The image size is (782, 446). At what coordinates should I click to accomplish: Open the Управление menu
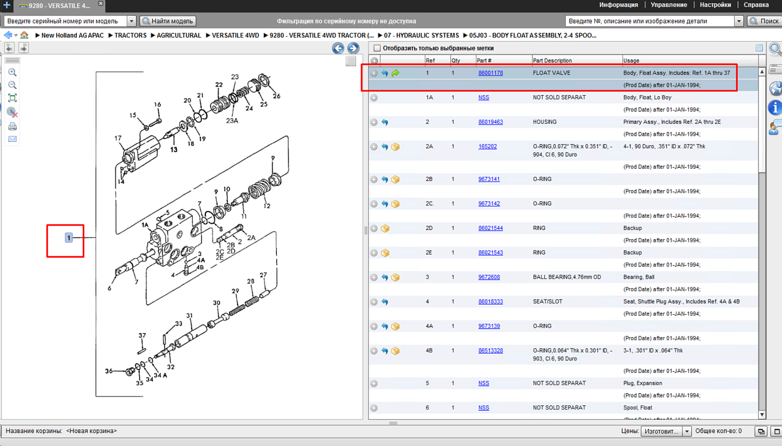click(669, 5)
